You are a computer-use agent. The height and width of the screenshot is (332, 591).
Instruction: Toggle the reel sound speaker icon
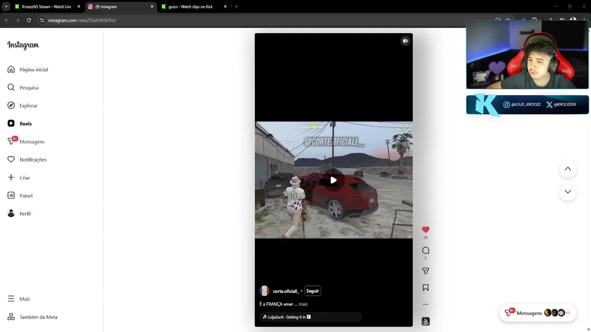405,41
